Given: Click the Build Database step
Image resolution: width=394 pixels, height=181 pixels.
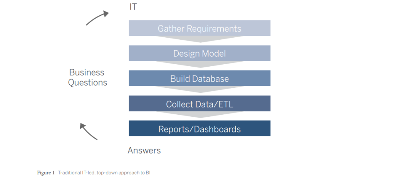Looking at the screenshot, I should coord(200,78).
